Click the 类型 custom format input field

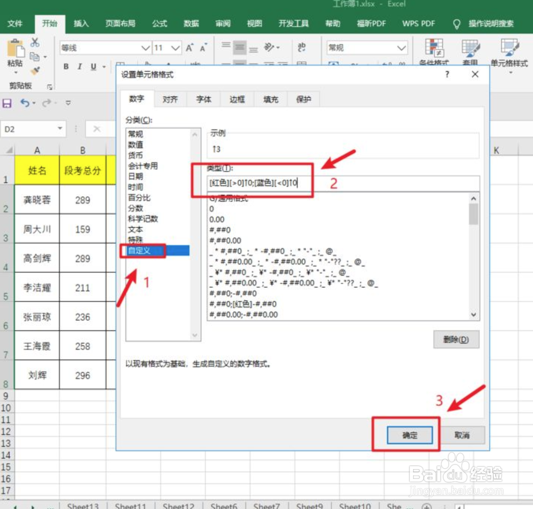click(x=344, y=183)
